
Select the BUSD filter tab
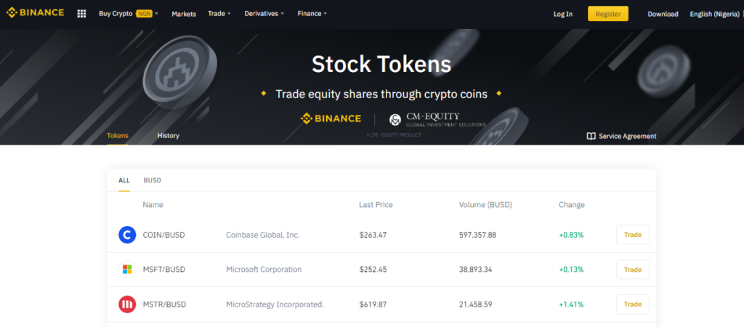click(152, 180)
